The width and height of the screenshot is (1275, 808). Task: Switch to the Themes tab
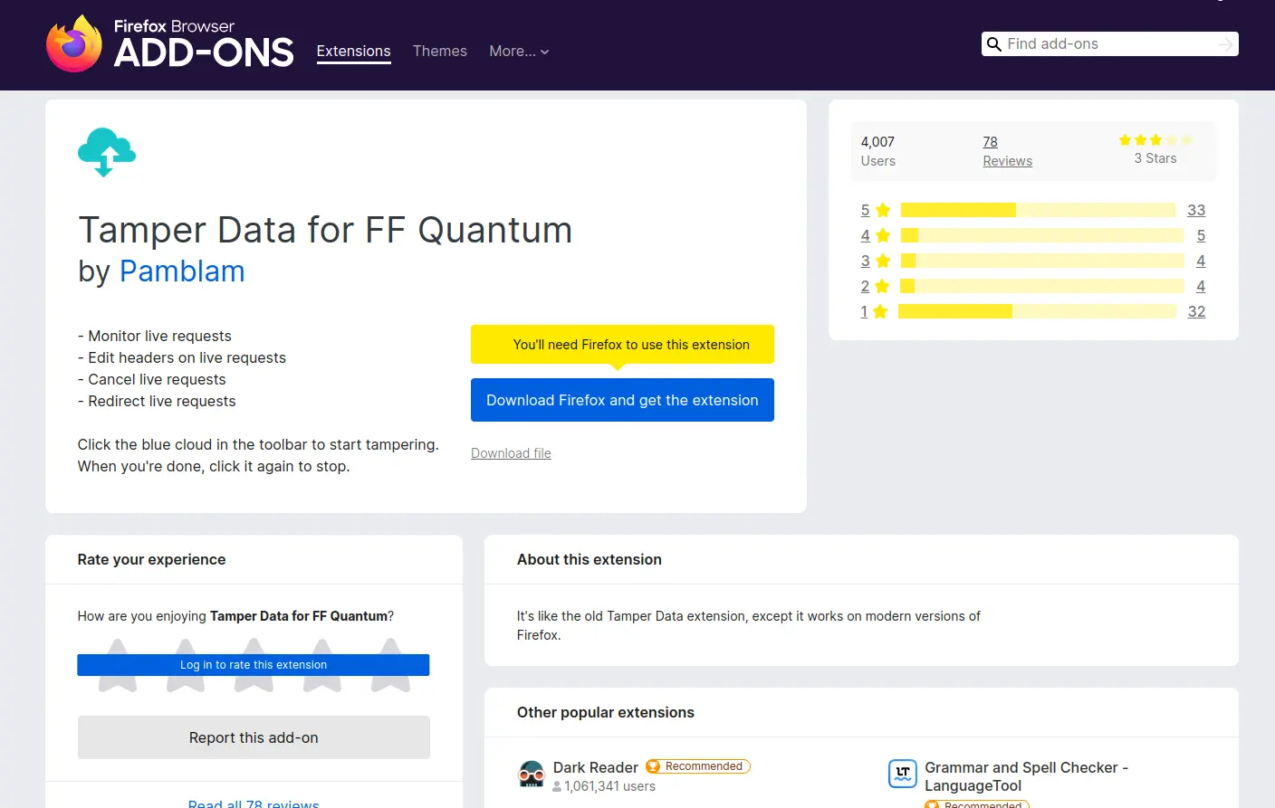tap(440, 52)
